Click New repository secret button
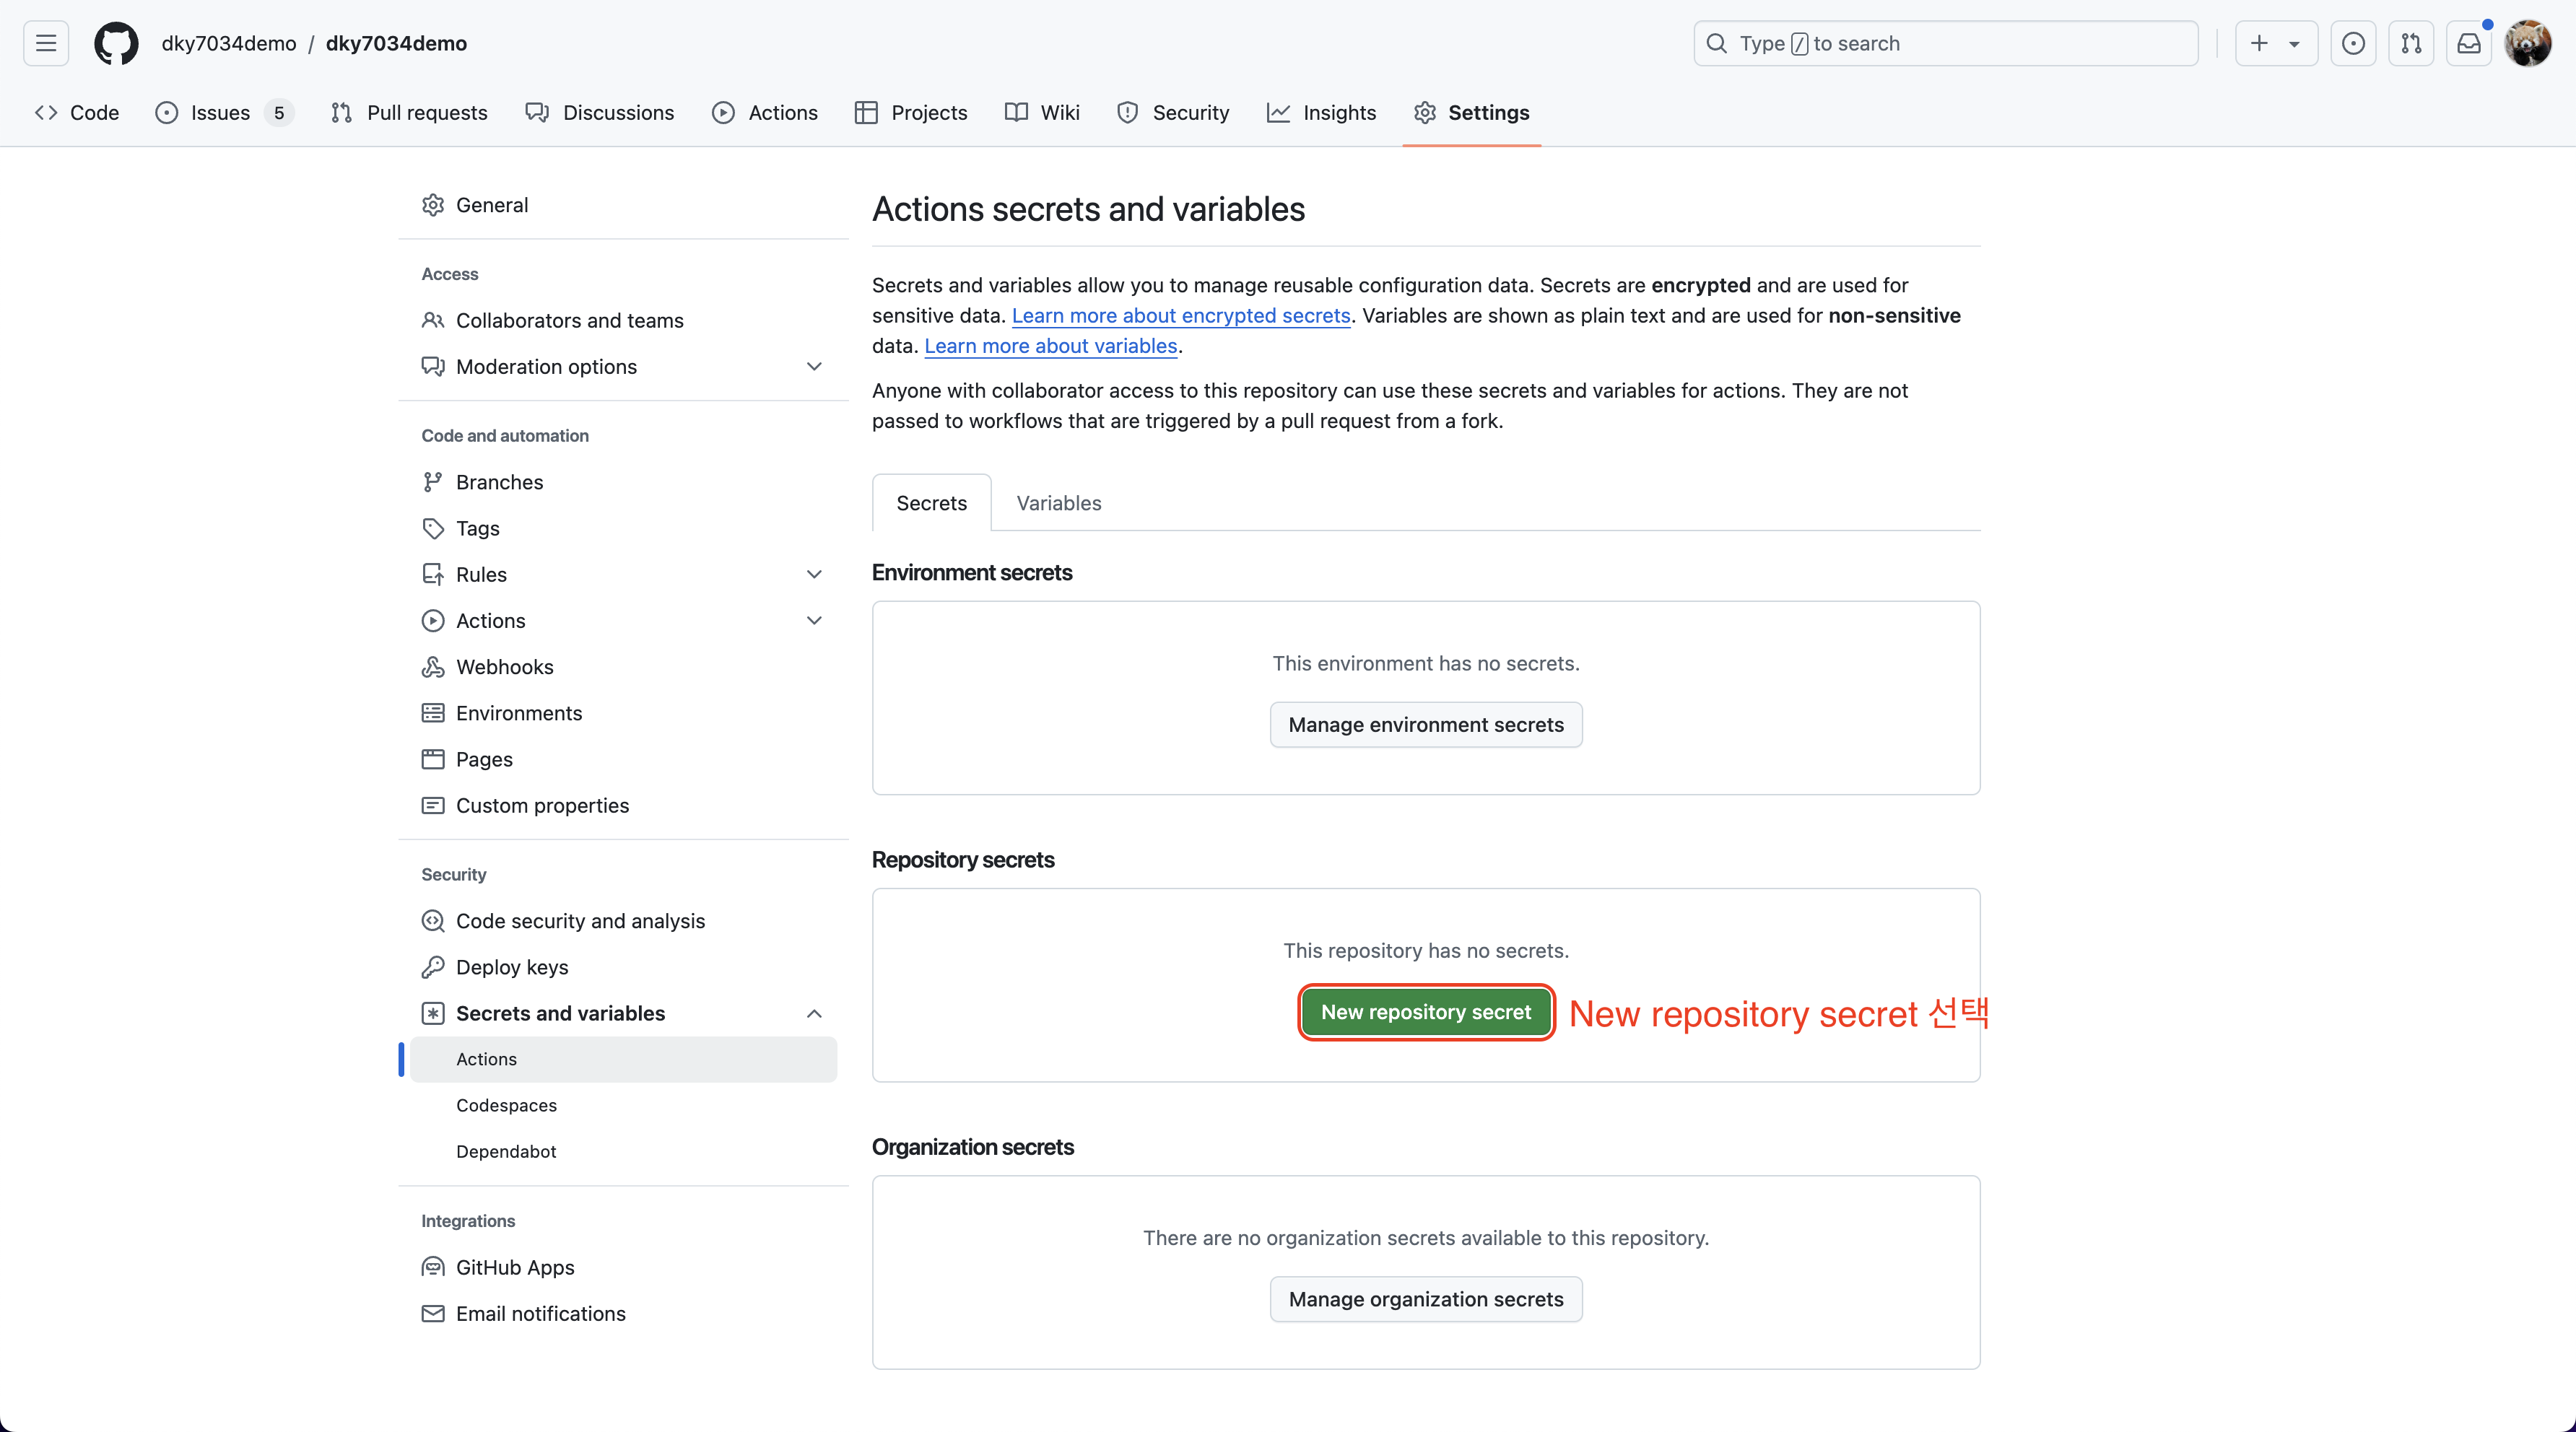2576x1432 pixels. (x=1425, y=1012)
